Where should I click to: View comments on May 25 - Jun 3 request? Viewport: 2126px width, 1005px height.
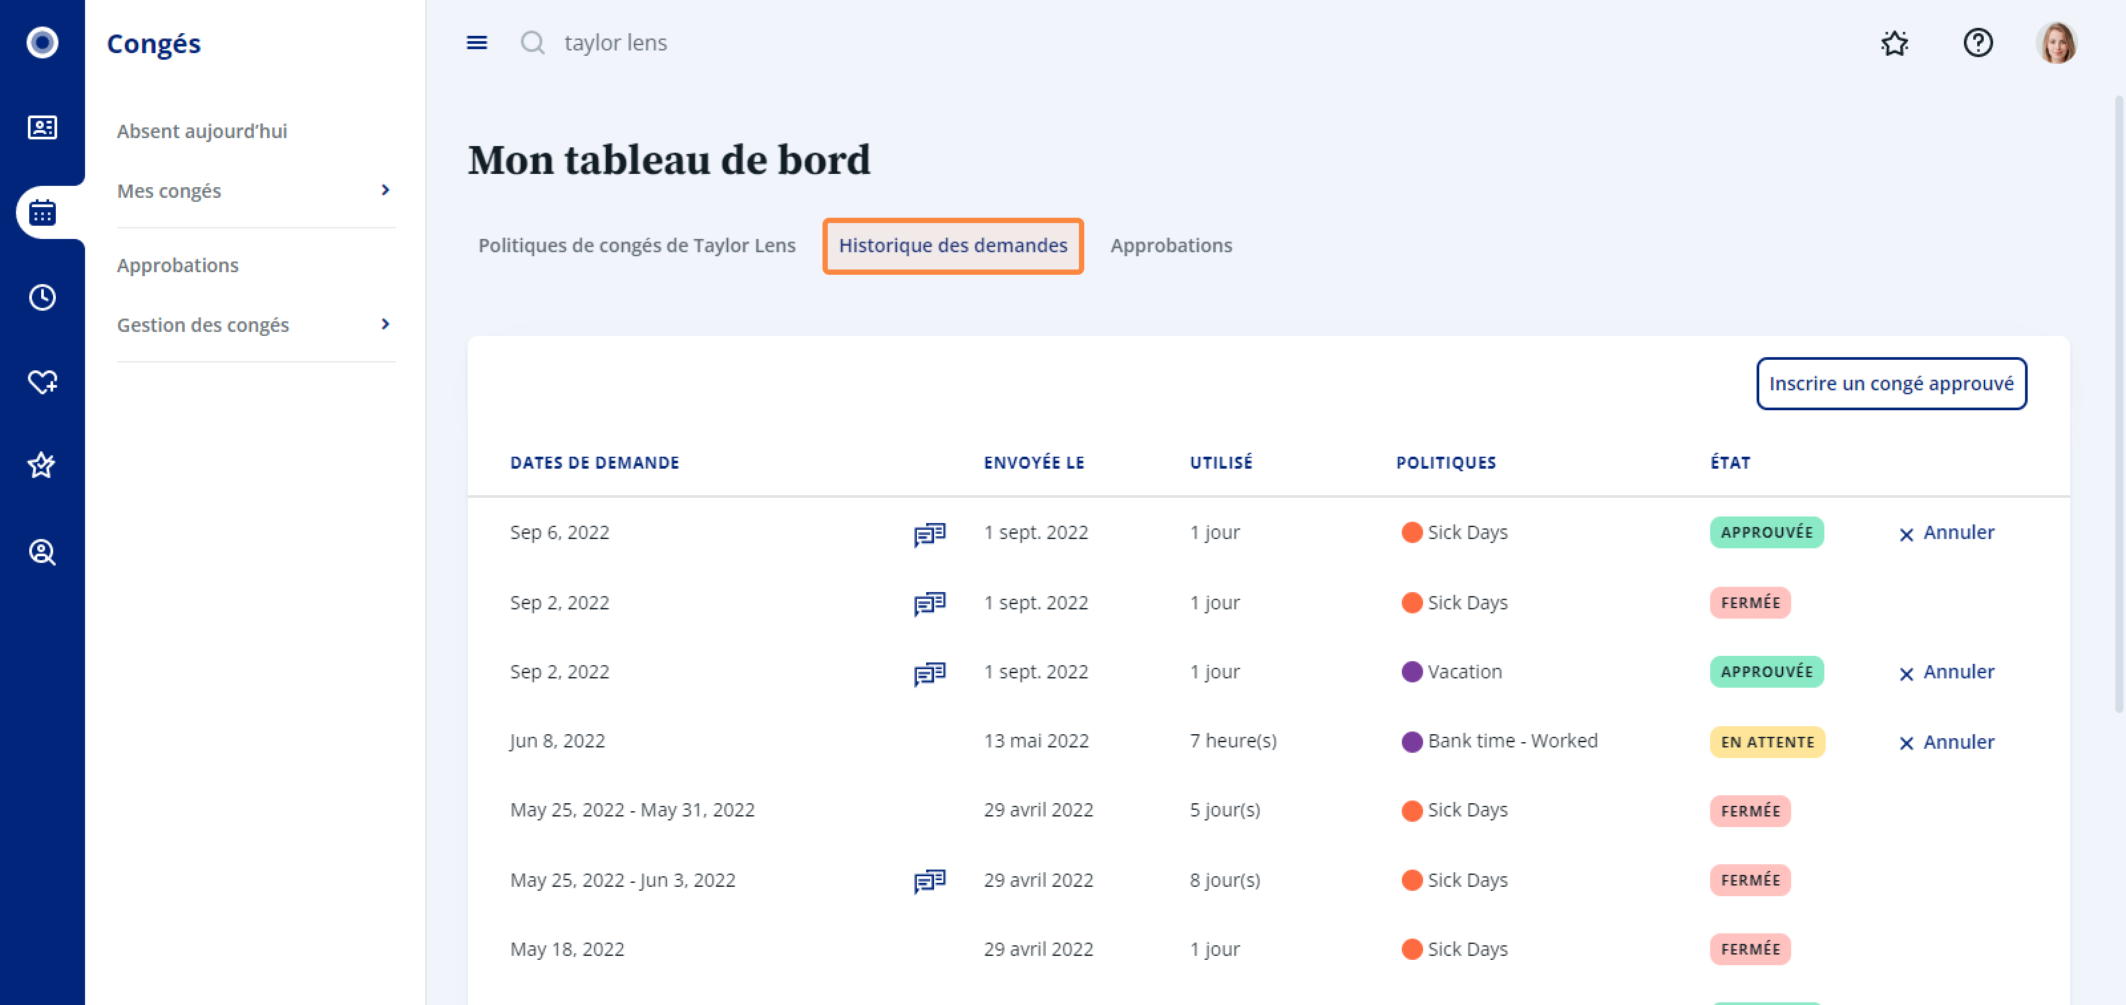[929, 882]
